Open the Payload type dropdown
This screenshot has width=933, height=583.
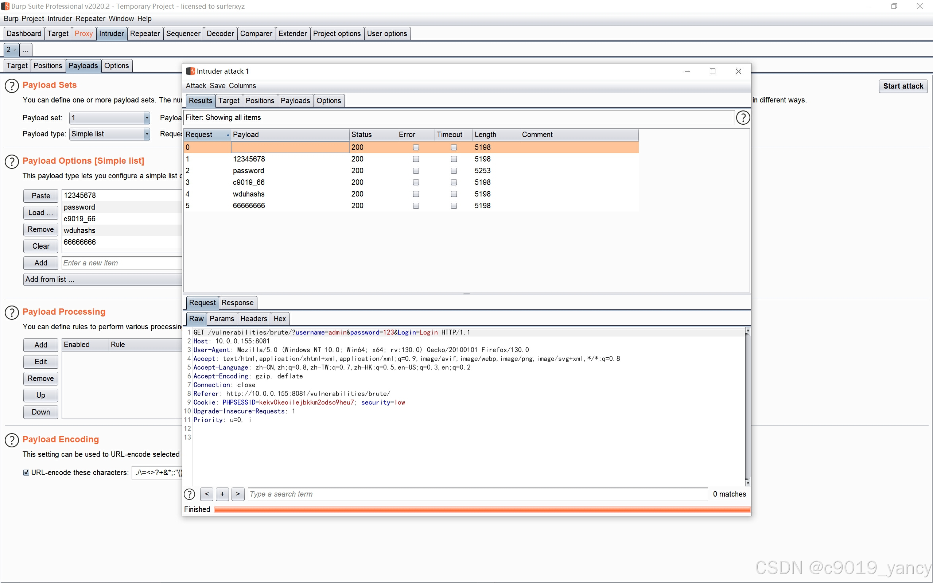coord(109,134)
